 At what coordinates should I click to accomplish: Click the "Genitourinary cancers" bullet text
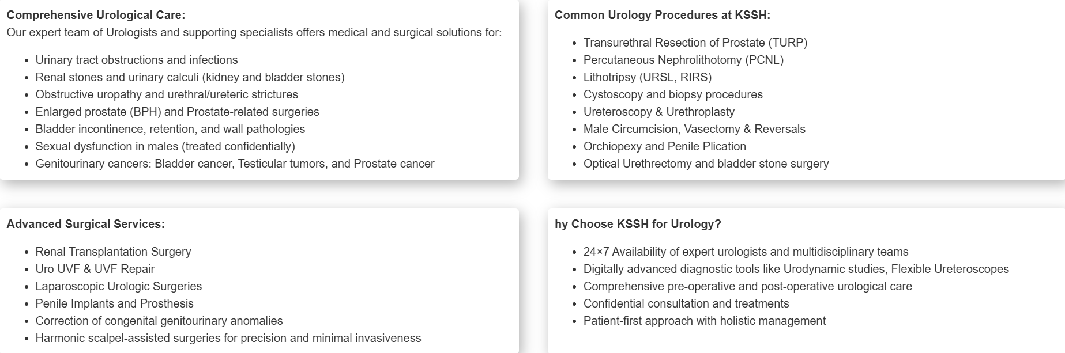click(x=235, y=164)
